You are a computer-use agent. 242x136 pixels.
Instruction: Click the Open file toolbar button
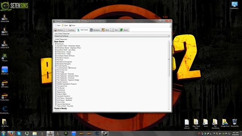point(65,25)
